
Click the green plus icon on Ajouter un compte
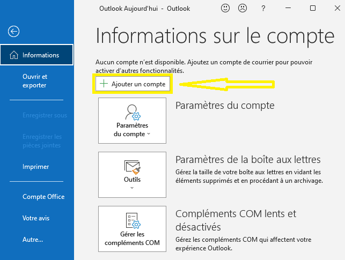click(x=104, y=84)
